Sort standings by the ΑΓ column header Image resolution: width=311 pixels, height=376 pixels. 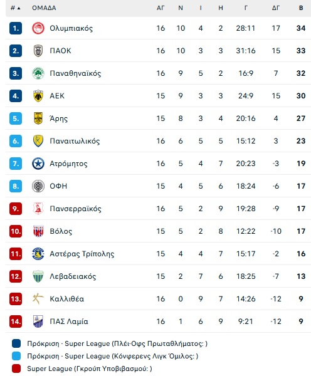click(161, 8)
